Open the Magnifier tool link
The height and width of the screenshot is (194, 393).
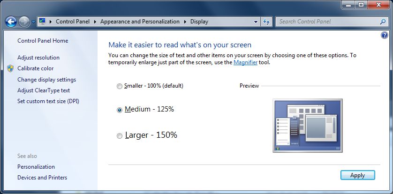tap(245, 62)
